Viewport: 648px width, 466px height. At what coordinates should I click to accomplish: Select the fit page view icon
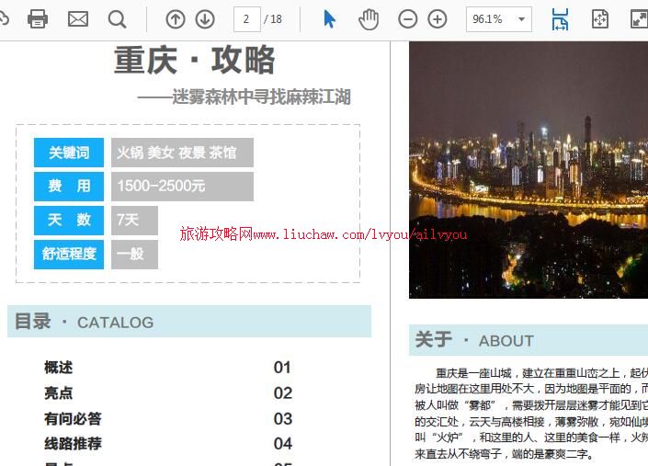click(600, 19)
